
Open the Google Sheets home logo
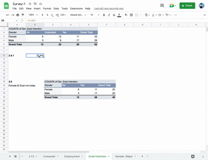(6, 6)
